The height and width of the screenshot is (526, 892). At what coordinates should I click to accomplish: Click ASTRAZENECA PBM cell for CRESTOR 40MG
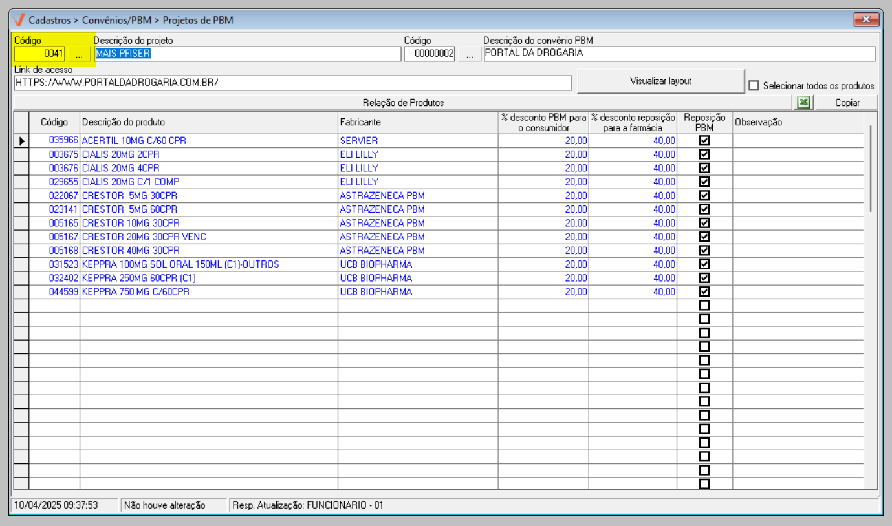point(418,250)
